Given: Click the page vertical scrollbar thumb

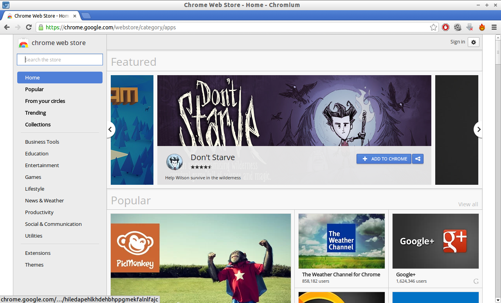Looking at the screenshot, I should [x=498, y=52].
